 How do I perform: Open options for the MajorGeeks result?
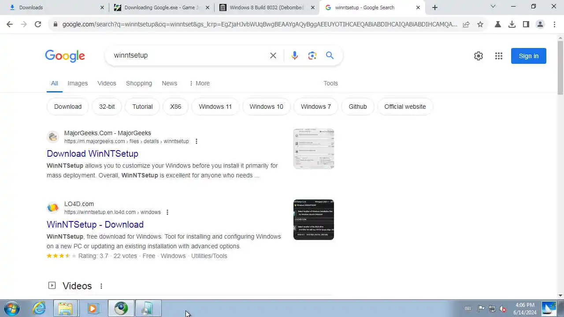click(x=197, y=141)
